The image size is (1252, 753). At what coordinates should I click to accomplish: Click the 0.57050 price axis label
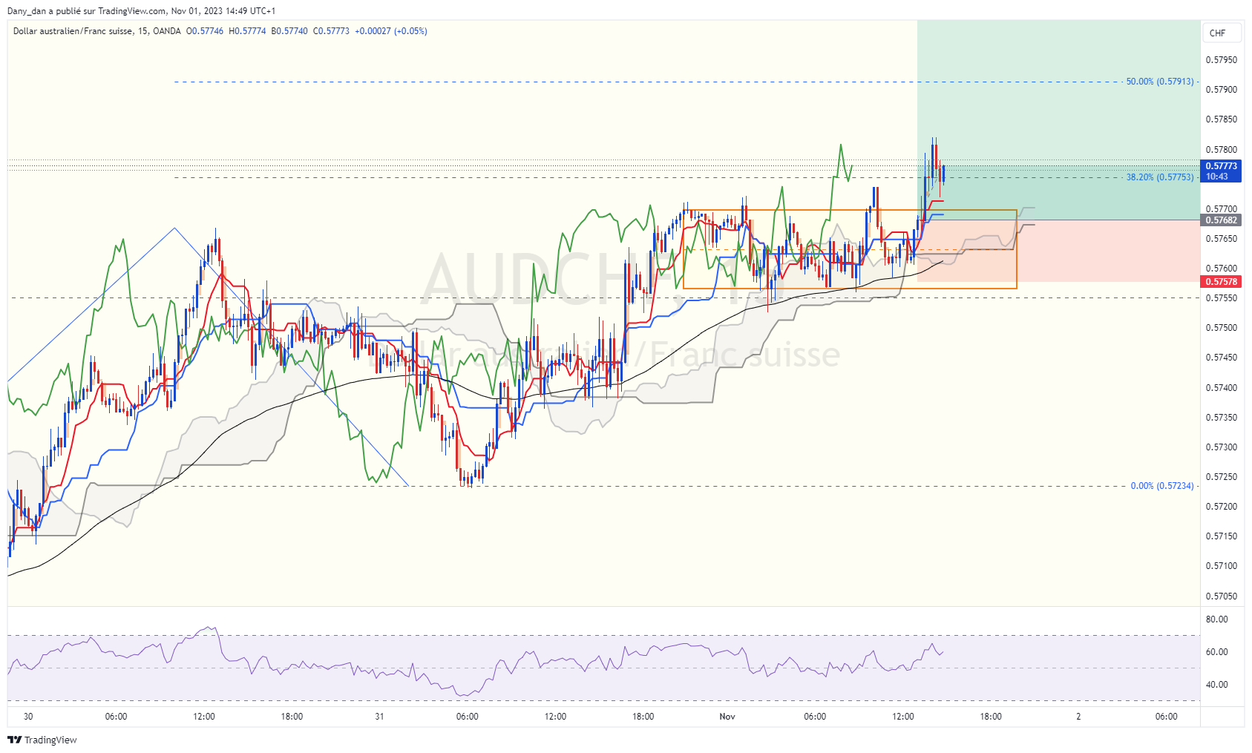coord(1222,596)
